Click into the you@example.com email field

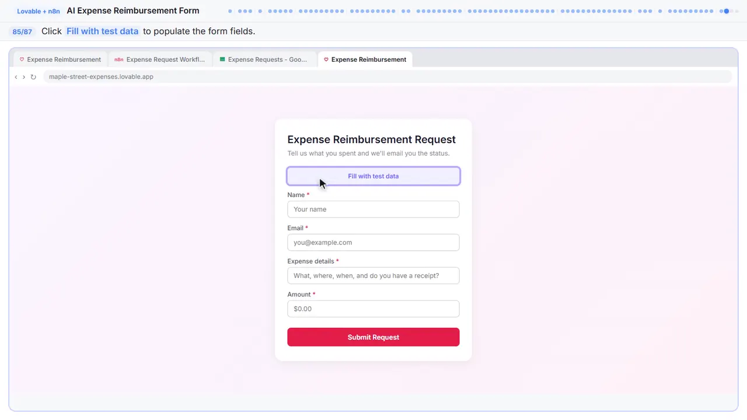pos(373,243)
